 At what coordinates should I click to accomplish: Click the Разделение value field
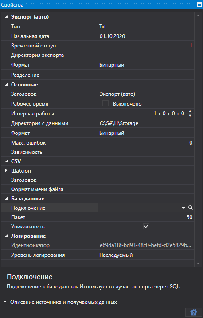[146, 75]
